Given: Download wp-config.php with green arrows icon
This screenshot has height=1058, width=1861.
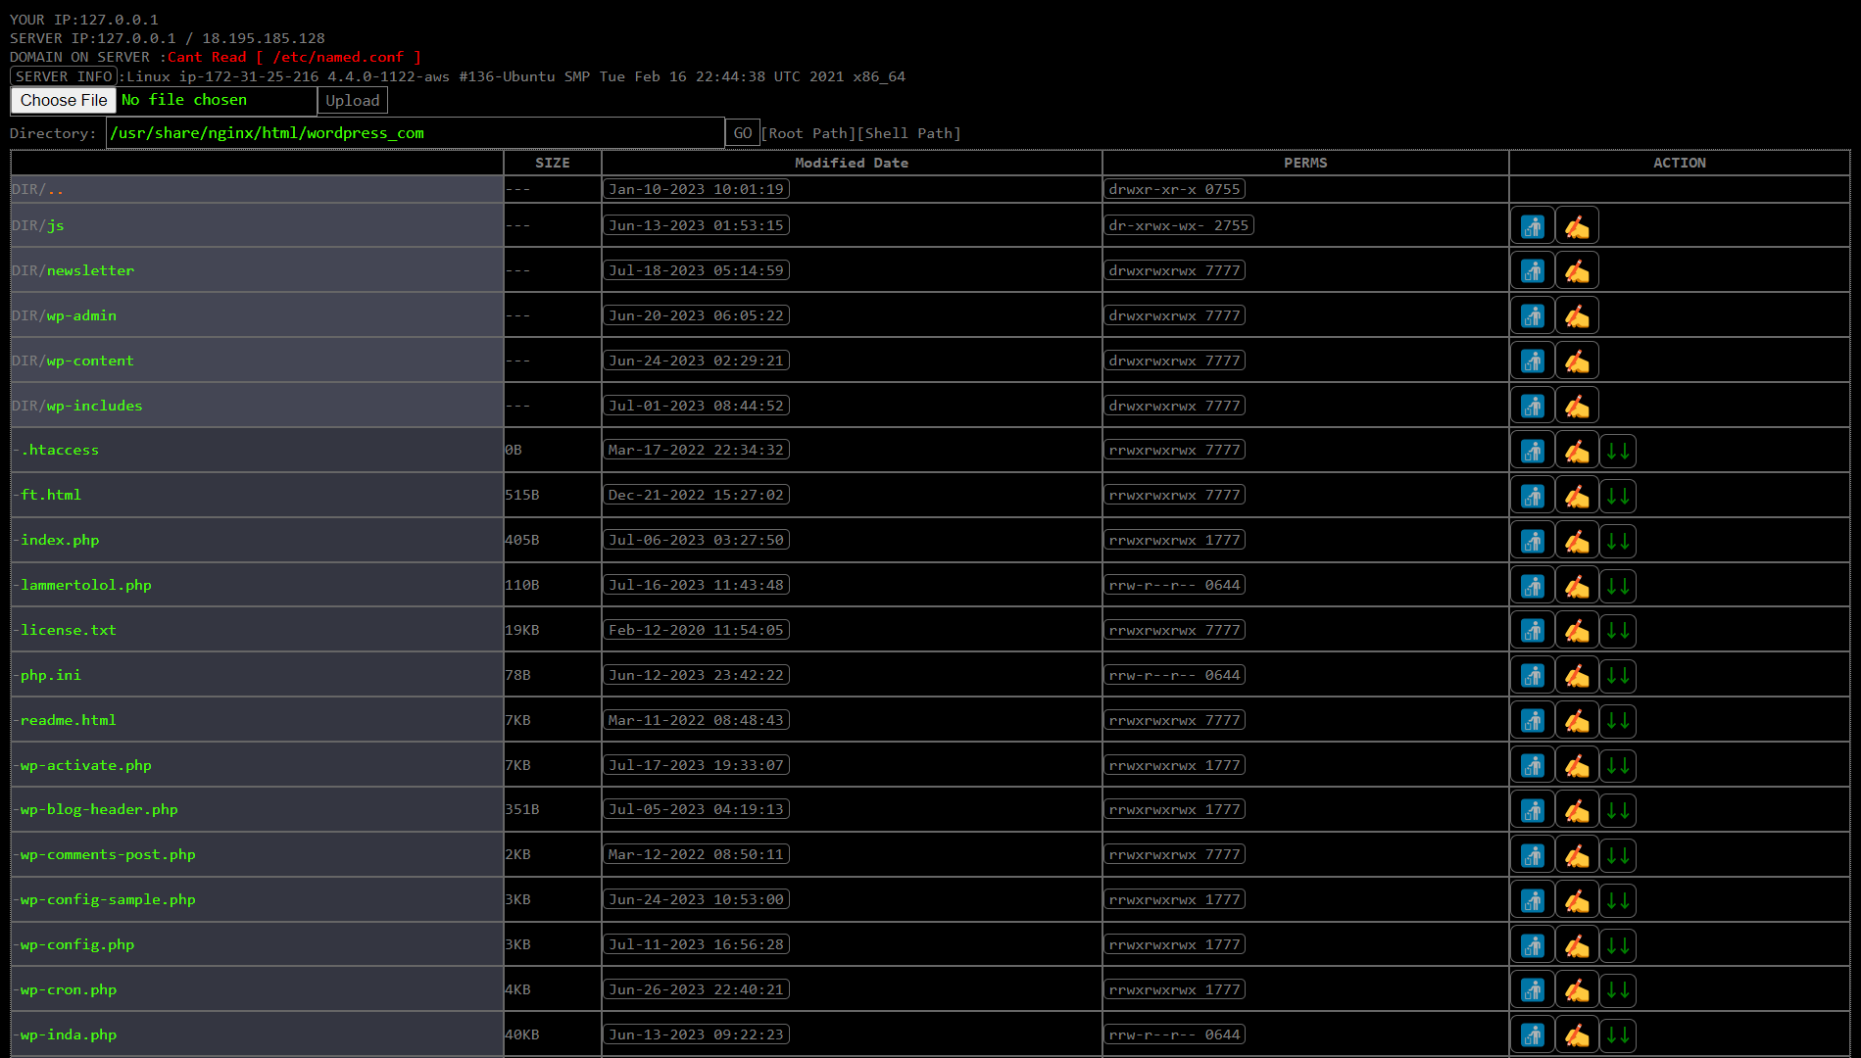Looking at the screenshot, I should click(x=1618, y=945).
